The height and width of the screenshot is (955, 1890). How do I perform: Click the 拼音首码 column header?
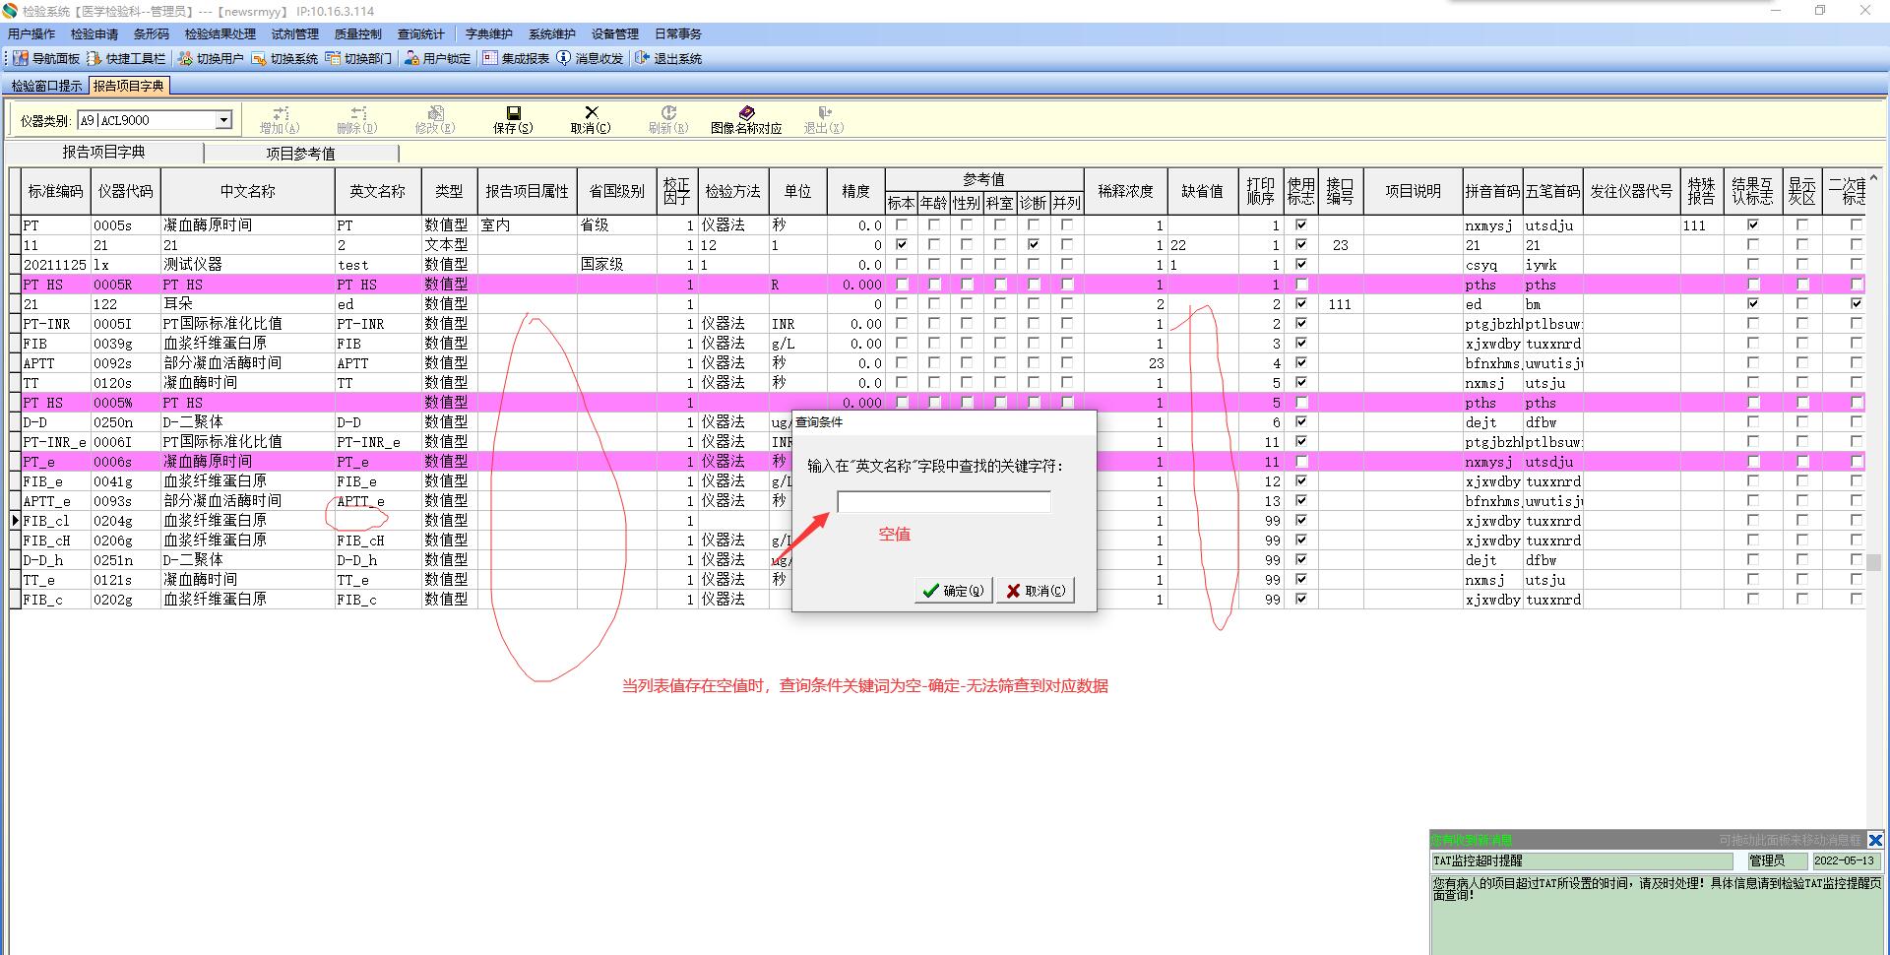[x=1492, y=192]
